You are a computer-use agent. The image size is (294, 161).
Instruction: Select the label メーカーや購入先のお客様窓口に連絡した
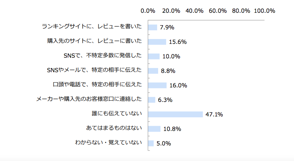click(x=89, y=99)
